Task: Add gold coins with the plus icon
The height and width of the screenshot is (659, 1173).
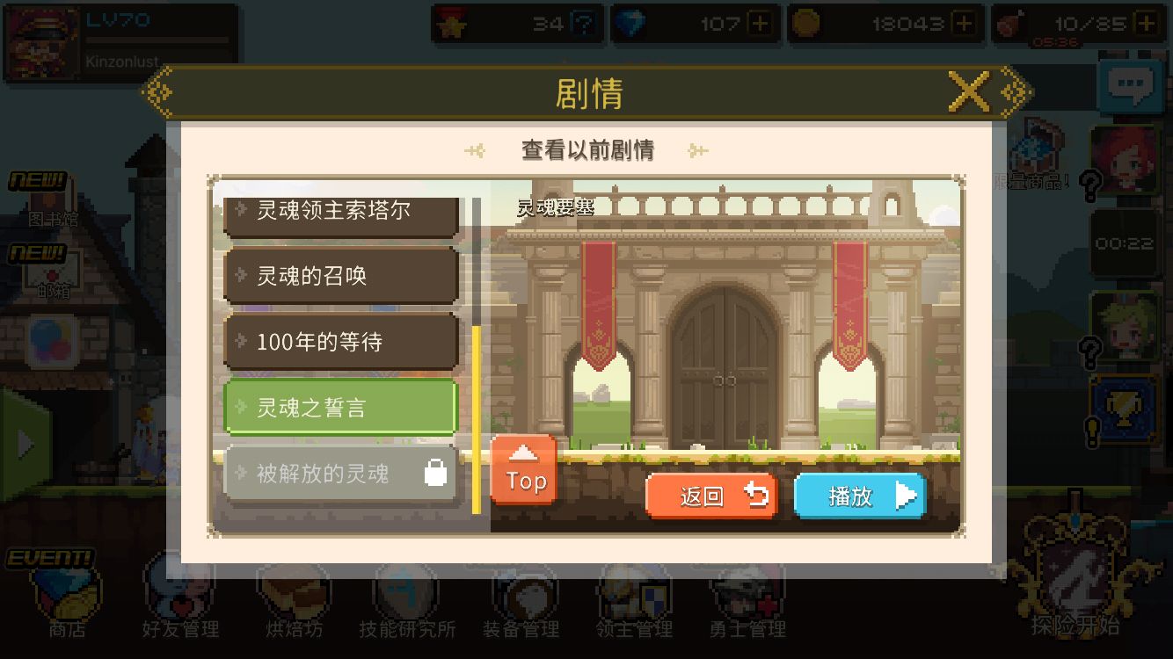Action: click(x=965, y=24)
